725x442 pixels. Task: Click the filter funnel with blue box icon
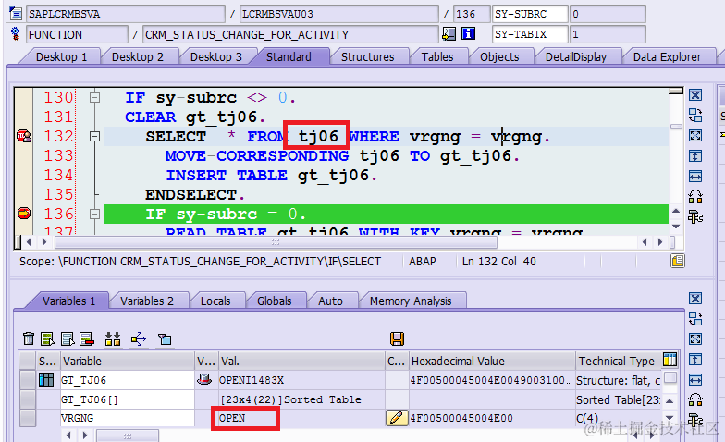pos(165,338)
